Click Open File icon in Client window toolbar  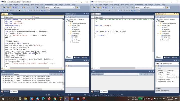click(x=100, y=8)
